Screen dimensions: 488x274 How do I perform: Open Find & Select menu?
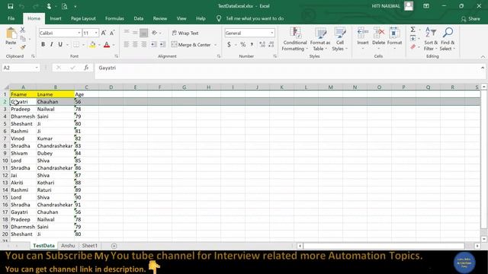pyautogui.click(x=448, y=39)
